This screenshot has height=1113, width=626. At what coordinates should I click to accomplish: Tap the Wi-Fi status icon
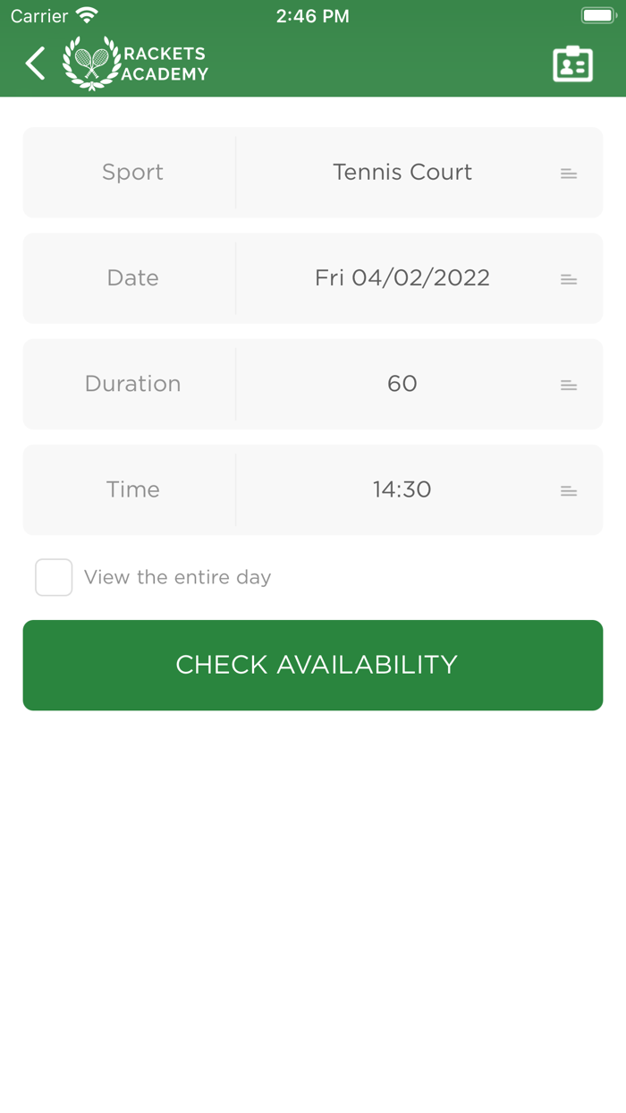(x=87, y=16)
